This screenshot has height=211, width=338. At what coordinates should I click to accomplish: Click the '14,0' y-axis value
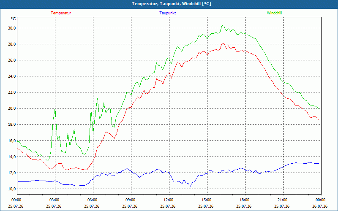coord(12,157)
